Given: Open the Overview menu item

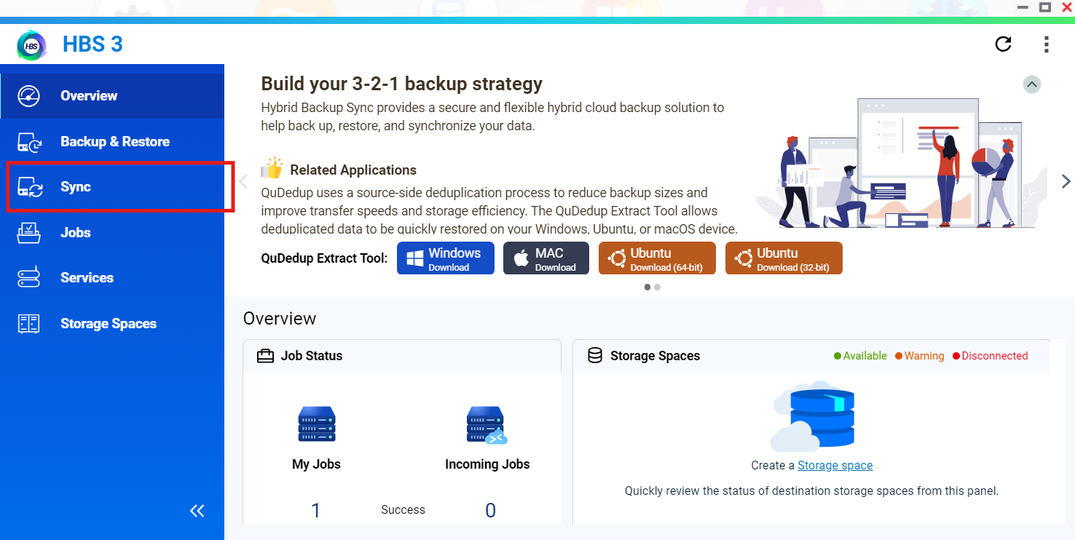Looking at the screenshot, I should tap(112, 96).
